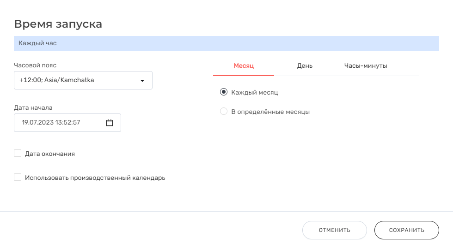Switch to the Месяц tab
Image resolution: width=453 pixels, height=250 pixels.
(244, 65)
